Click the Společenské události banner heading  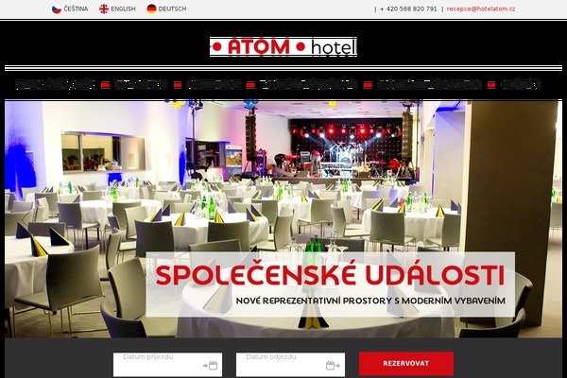point(330,275)
